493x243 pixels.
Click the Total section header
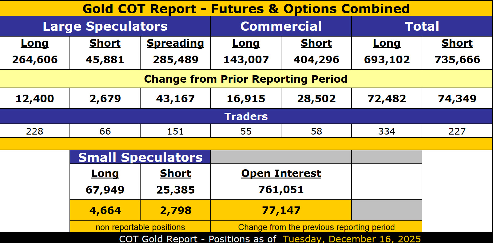(x=422, y=26)
